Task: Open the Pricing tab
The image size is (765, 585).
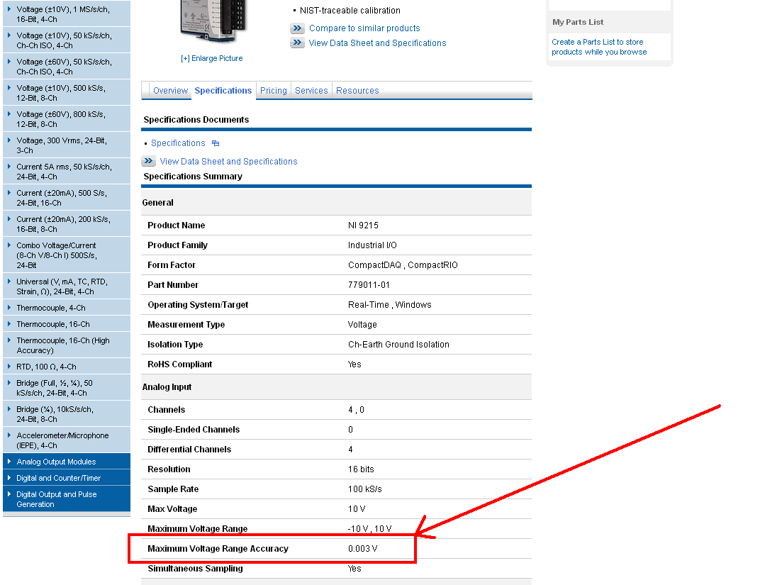Action: [273, 90]
